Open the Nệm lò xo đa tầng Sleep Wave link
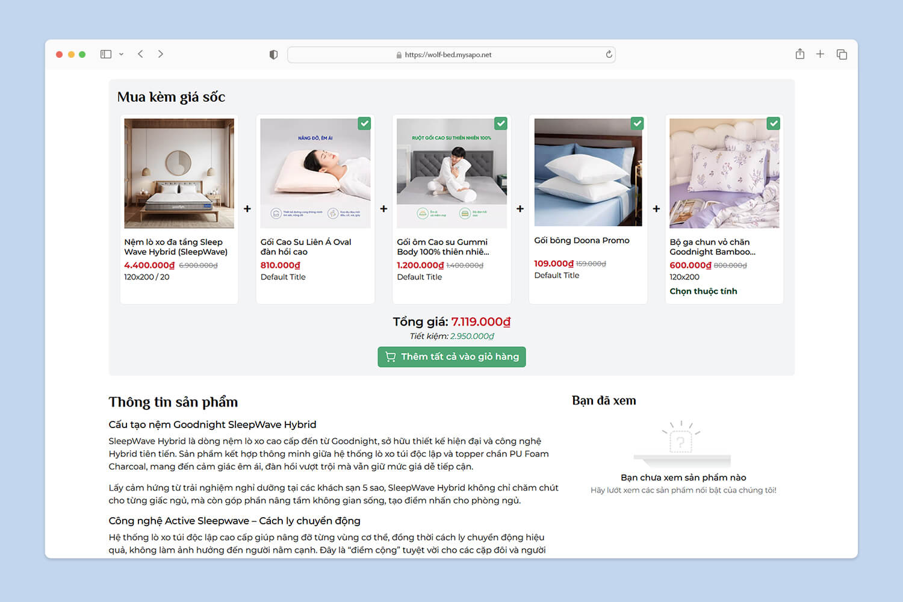This screenshot has width=903, height=602. tap(176, 247)
